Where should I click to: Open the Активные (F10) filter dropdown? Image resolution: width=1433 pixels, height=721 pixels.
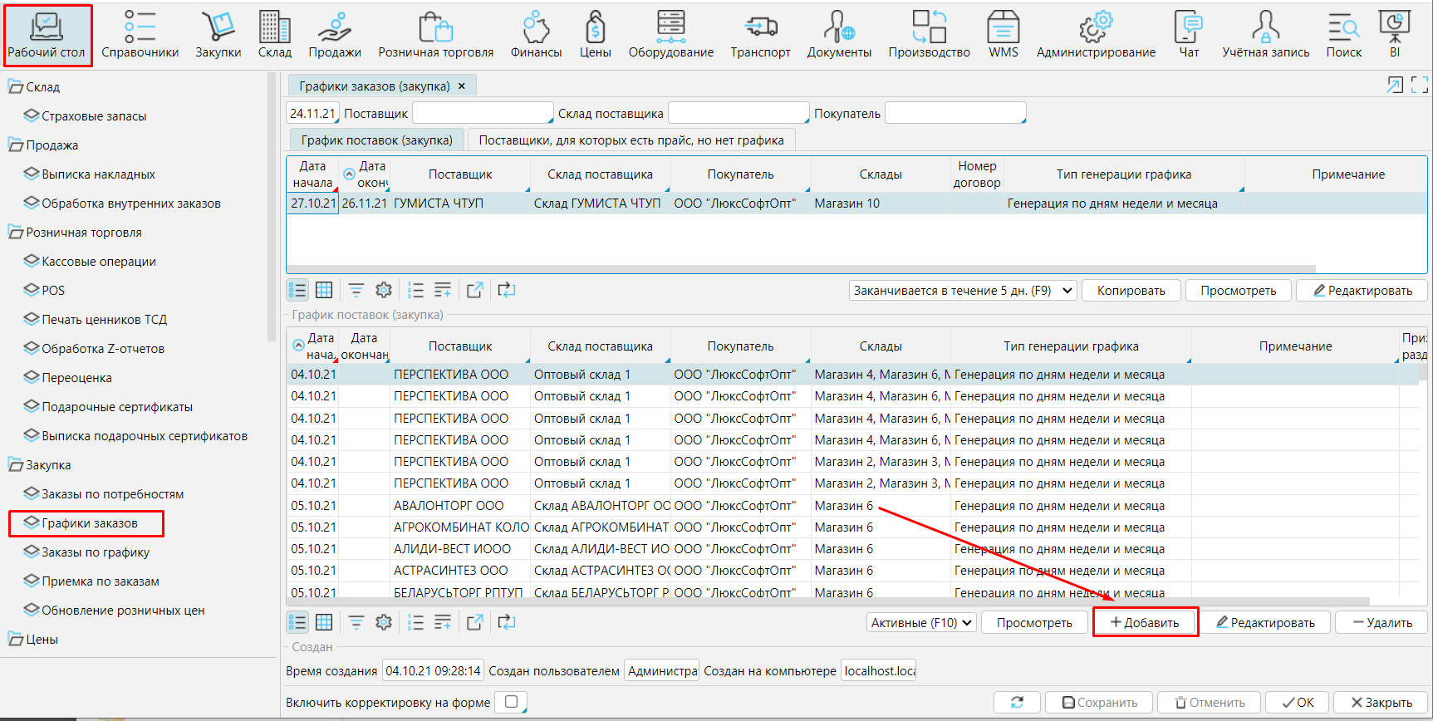tap(921, 623)
